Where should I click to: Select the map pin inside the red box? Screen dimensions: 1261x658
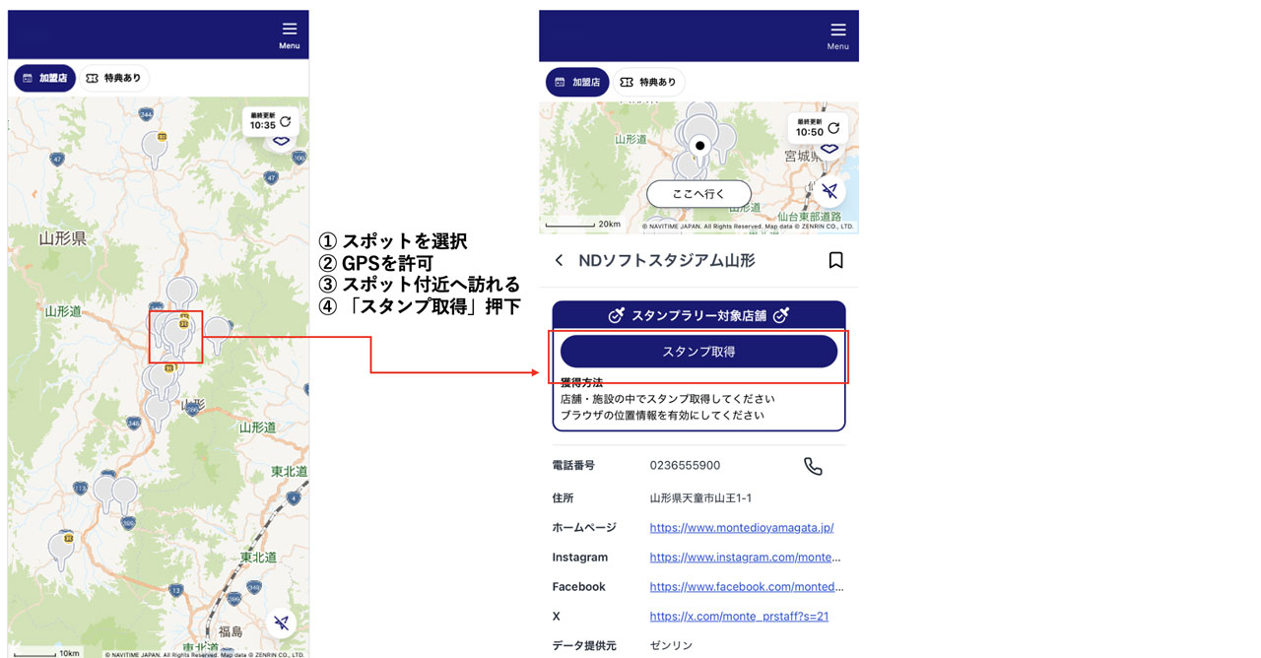point(176,333)
